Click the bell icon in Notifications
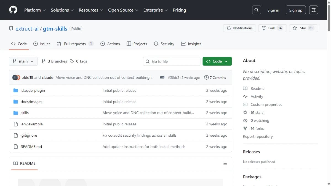Screen dimensions: 331x186 (x=229, y=28)
